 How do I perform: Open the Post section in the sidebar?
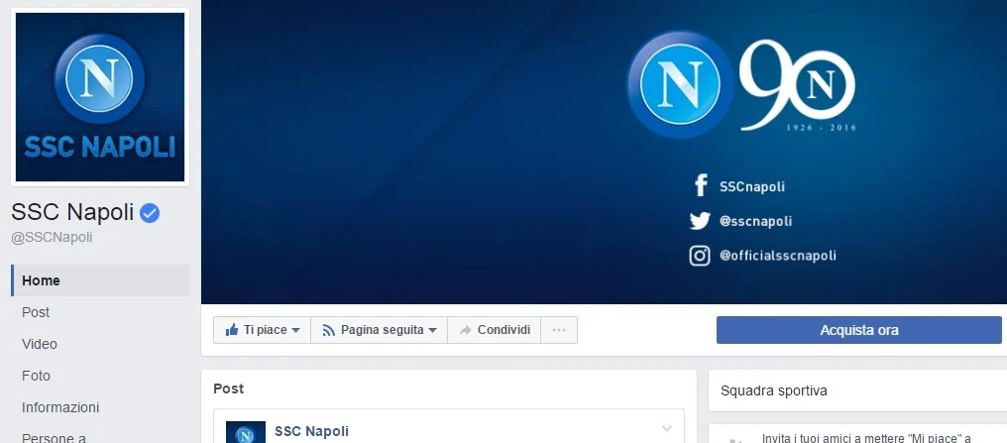point(36,312)
